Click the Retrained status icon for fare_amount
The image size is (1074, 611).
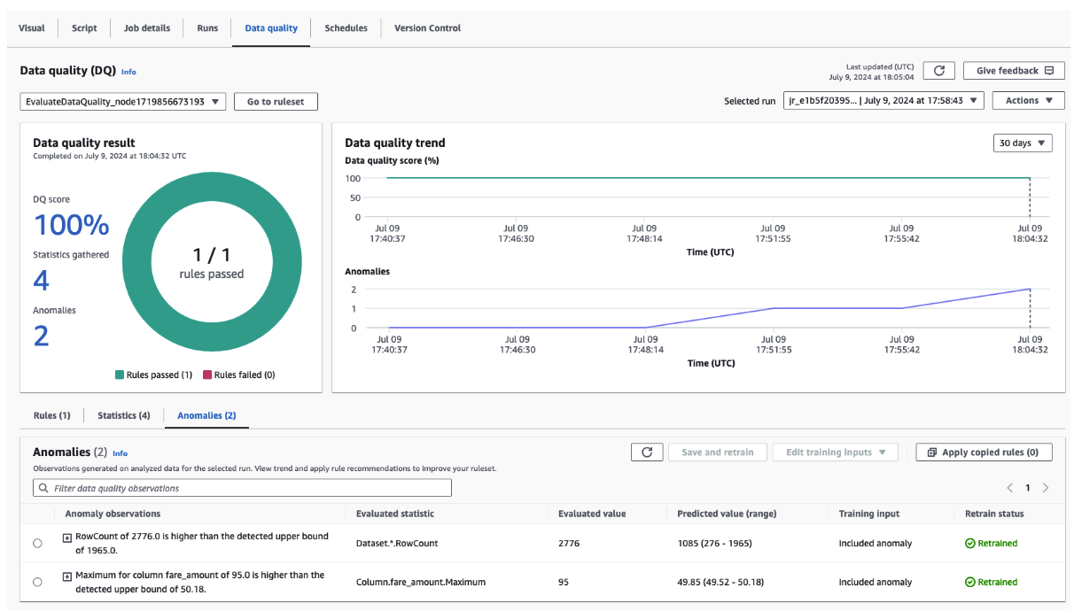pyautogui.click(x=970, y=583)
